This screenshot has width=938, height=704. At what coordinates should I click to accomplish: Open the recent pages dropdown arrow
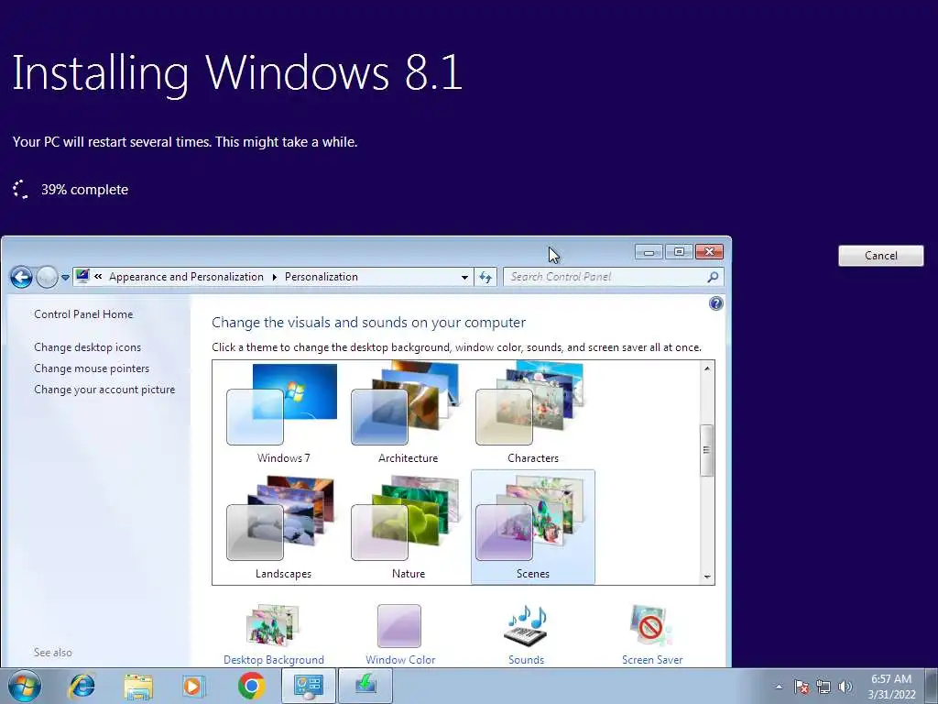point(65,278)
